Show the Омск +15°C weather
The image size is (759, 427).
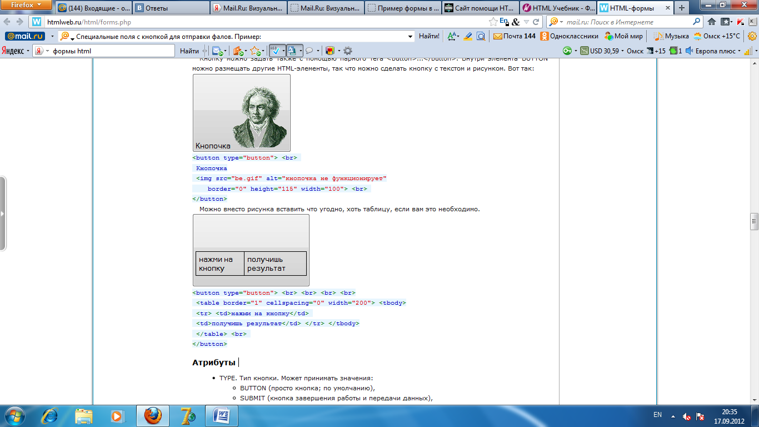coord(717,36)
